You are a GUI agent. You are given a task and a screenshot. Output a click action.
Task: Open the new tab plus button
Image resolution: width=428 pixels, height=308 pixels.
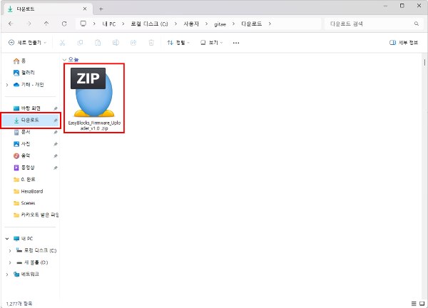(101, 9)
